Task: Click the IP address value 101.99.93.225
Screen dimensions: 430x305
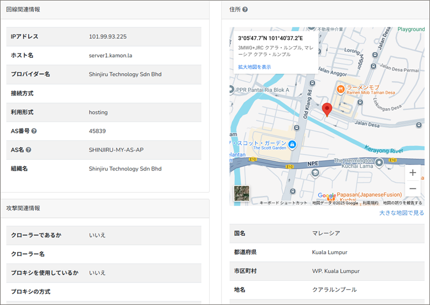Action: point(107,37)
